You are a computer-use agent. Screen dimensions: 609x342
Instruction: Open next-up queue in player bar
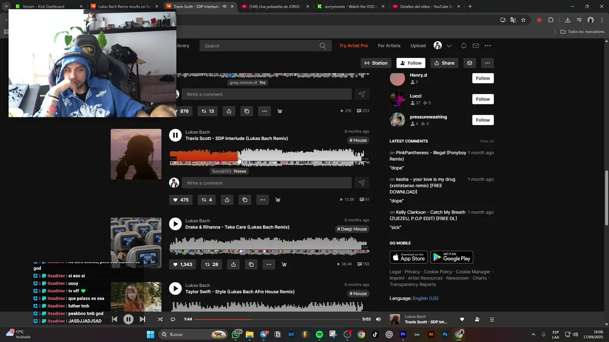point(492,319)
